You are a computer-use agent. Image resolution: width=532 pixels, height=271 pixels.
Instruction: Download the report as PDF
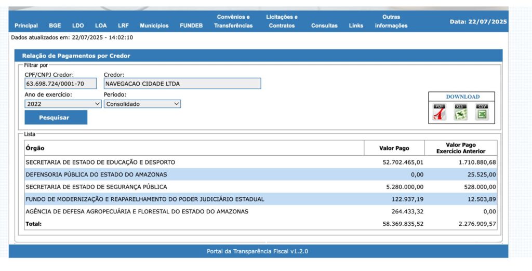click(x=440, y=112)
